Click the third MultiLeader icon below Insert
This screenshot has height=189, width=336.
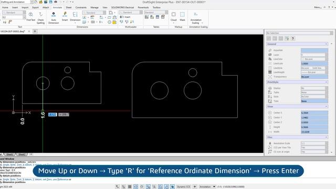[x=132, y=22]
